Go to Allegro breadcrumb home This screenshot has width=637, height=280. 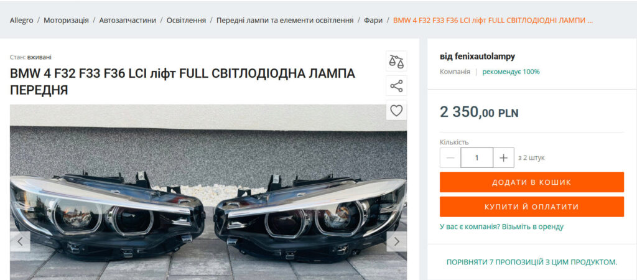[x=22, y=21]
